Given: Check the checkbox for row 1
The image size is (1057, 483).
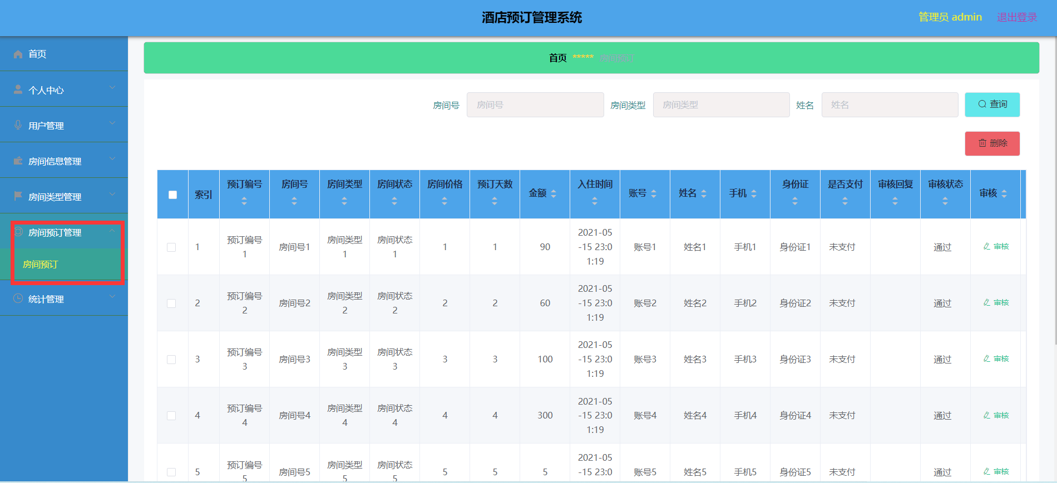Looking at the screenshot, I should click(x=171, y=247).
